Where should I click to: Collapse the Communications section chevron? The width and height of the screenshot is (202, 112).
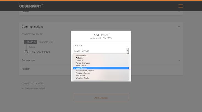[x=179, y=27]
